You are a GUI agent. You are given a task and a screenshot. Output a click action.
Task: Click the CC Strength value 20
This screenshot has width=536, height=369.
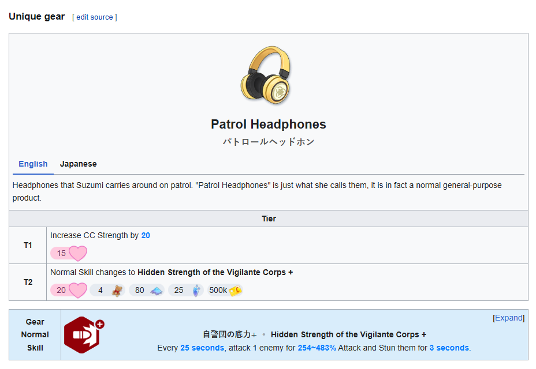146,236
